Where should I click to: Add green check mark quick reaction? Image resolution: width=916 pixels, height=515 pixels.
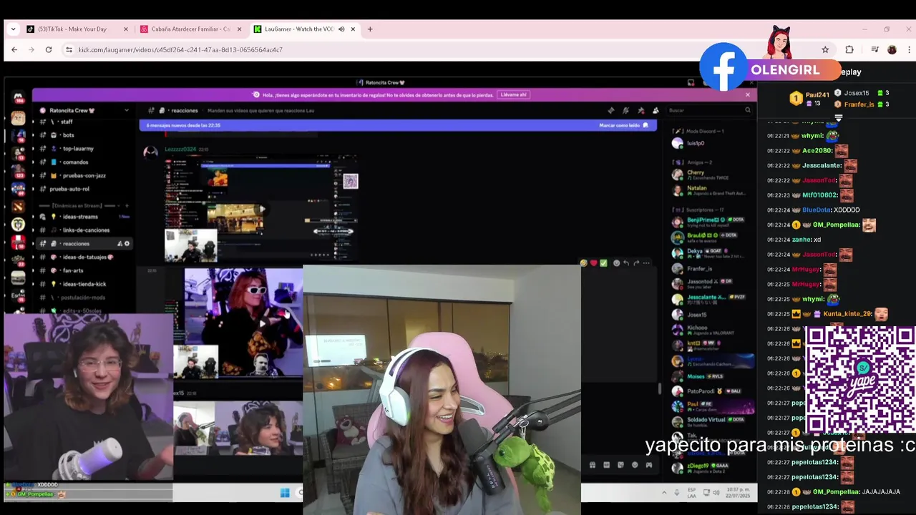point(603,263)
